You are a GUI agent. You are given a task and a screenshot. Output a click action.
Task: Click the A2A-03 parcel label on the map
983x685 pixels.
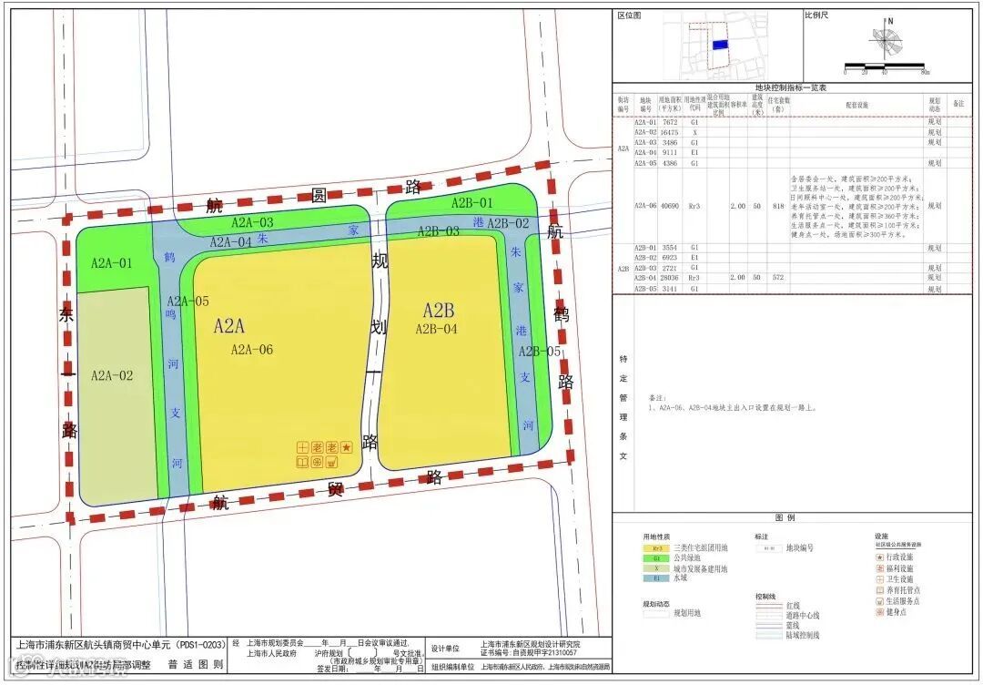click(252, 222)
